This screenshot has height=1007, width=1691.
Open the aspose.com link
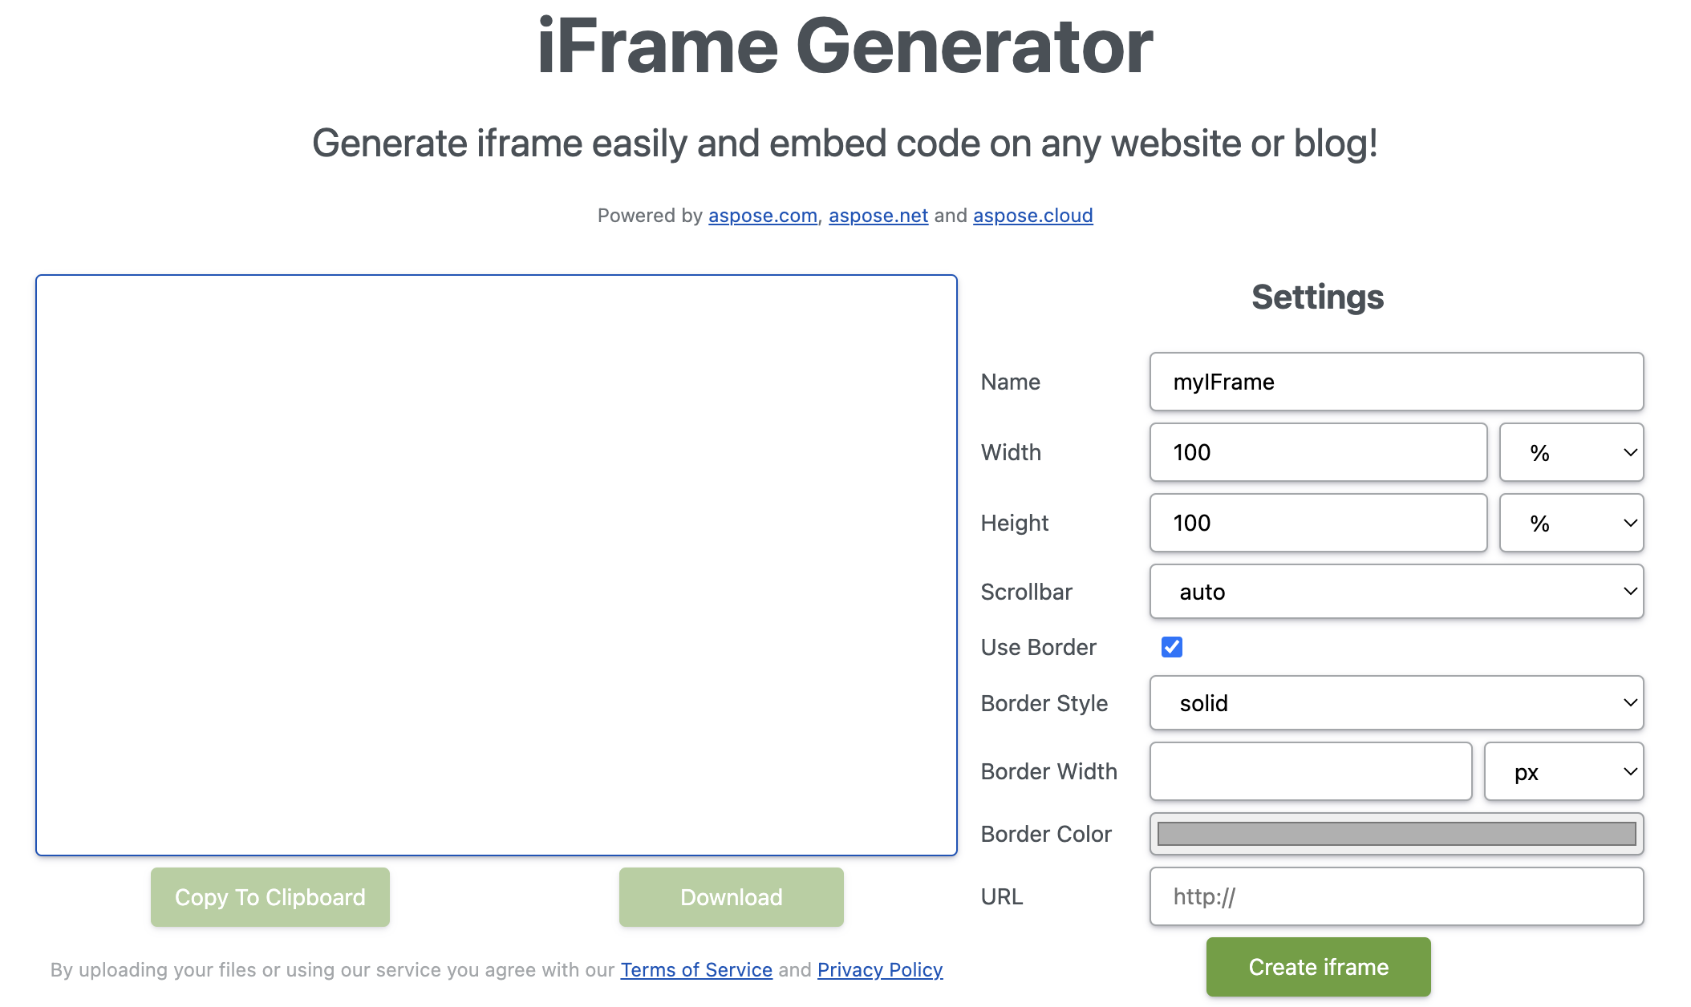(x=761, y=215)
